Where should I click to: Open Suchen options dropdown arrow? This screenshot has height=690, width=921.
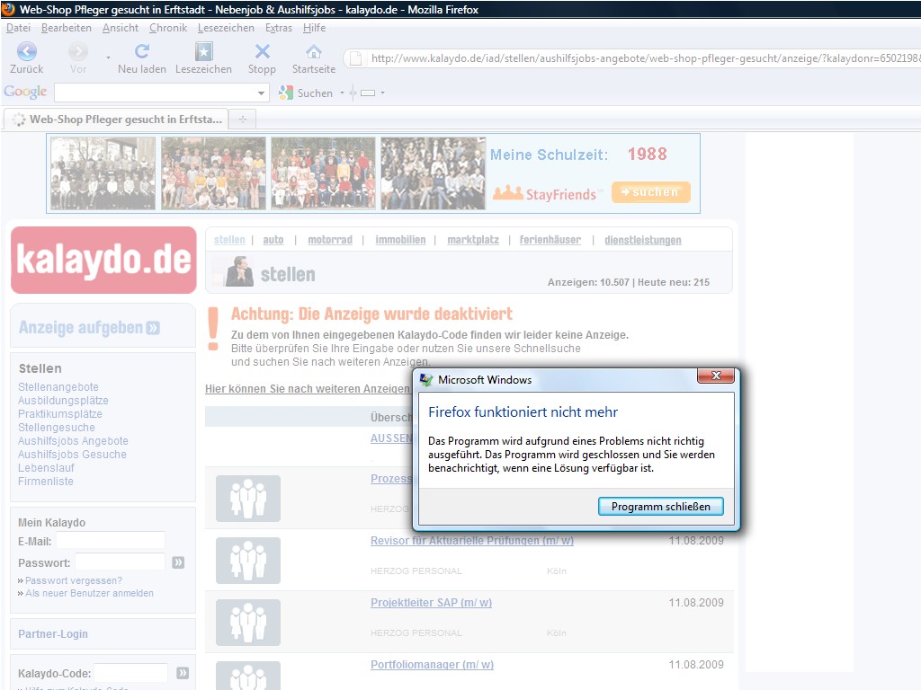(x=342, y=93)
